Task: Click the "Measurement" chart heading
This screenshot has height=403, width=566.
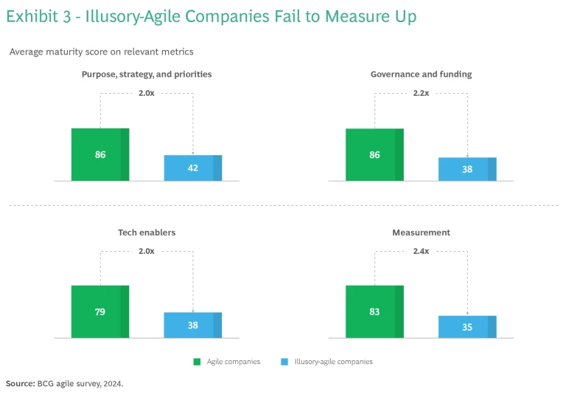Action: [421, 232]
